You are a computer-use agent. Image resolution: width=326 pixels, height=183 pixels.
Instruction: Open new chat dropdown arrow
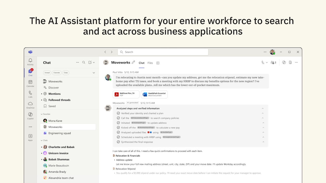(x=94, y=63)
